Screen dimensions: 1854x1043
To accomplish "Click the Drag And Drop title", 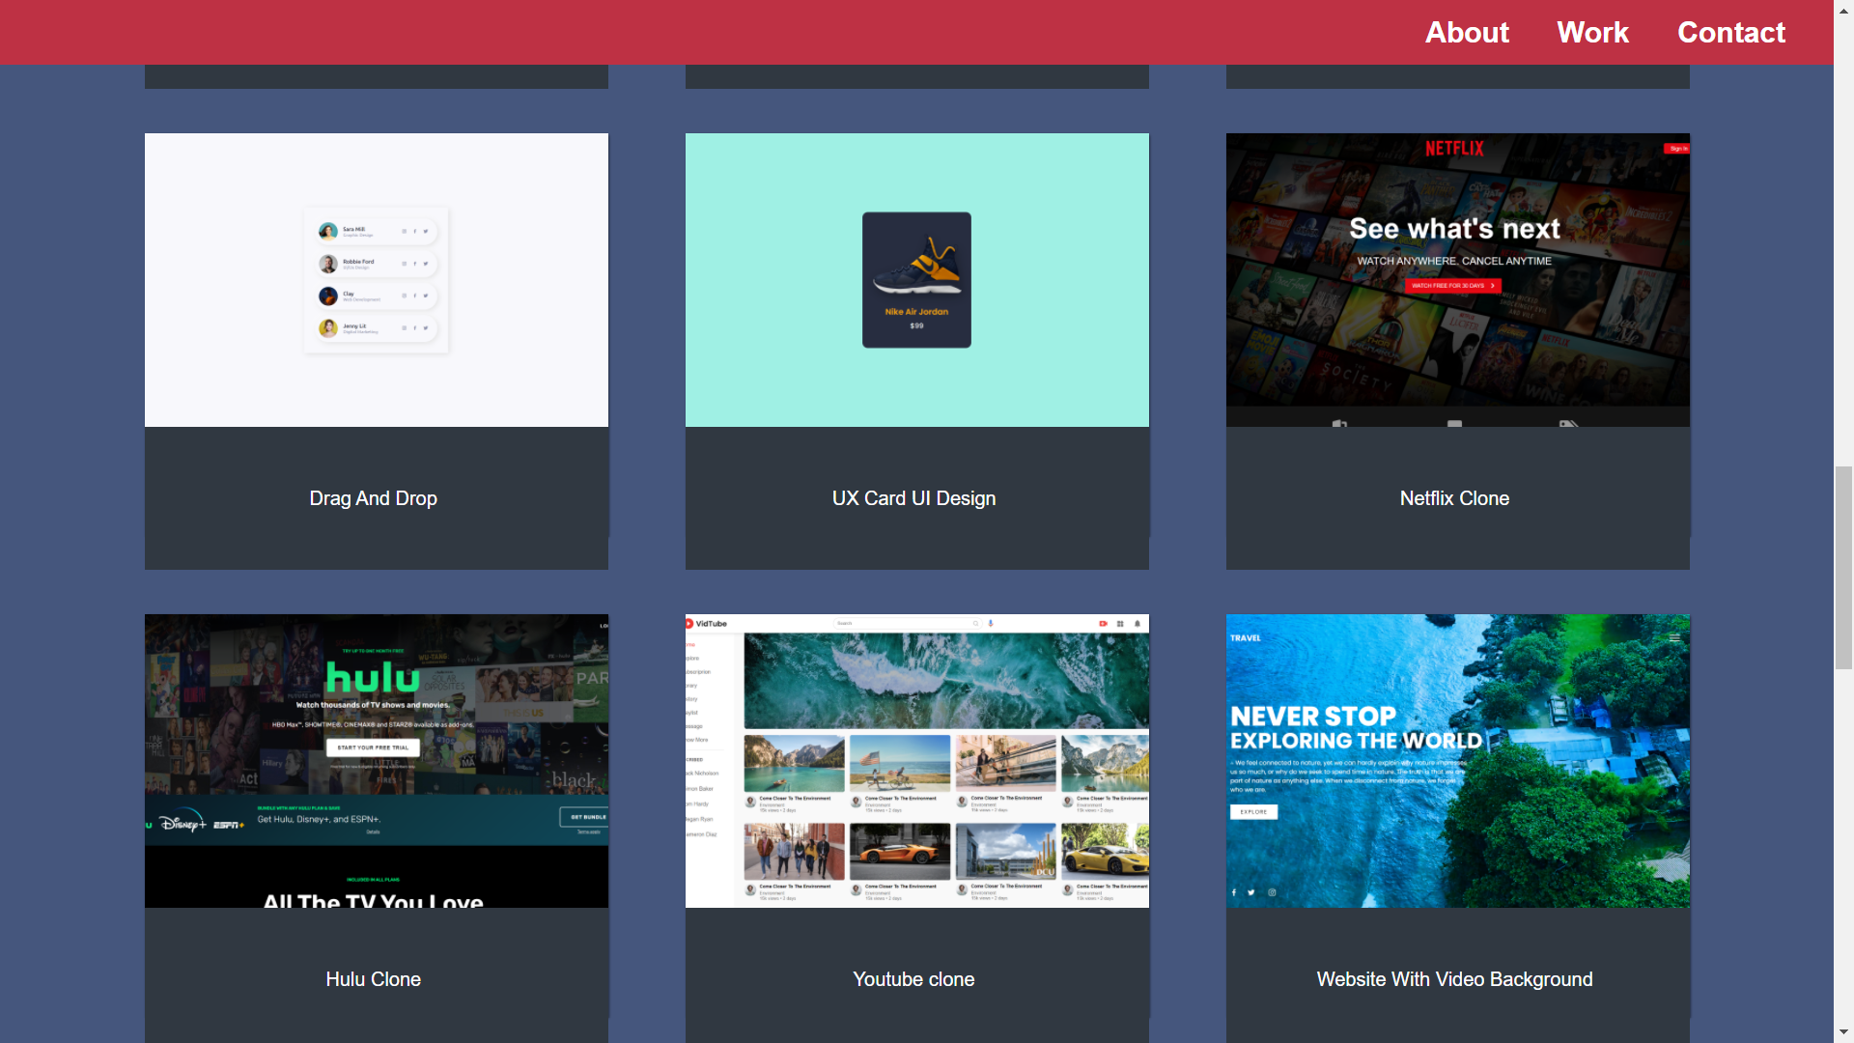I will (374, 498).
